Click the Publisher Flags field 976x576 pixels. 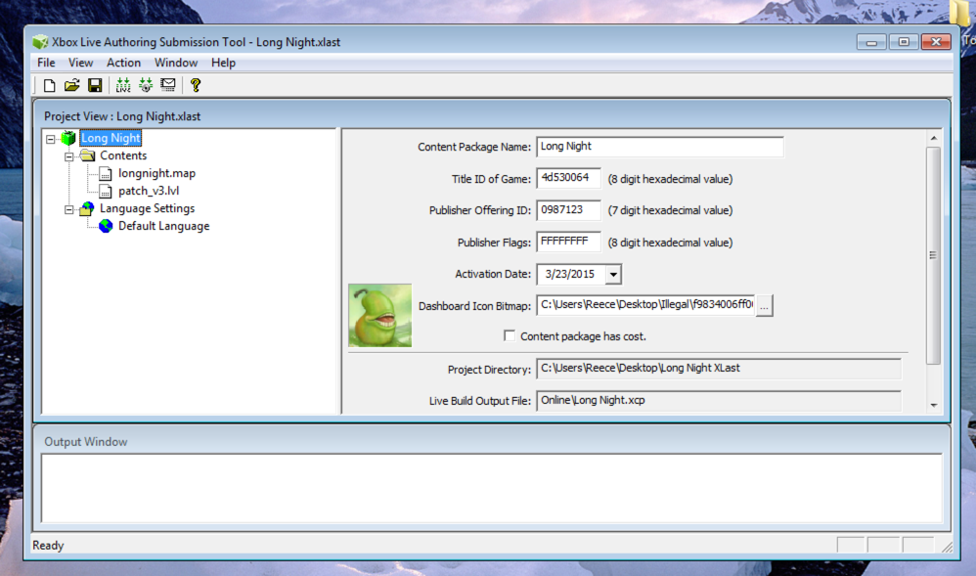click(x=568, y=243)
